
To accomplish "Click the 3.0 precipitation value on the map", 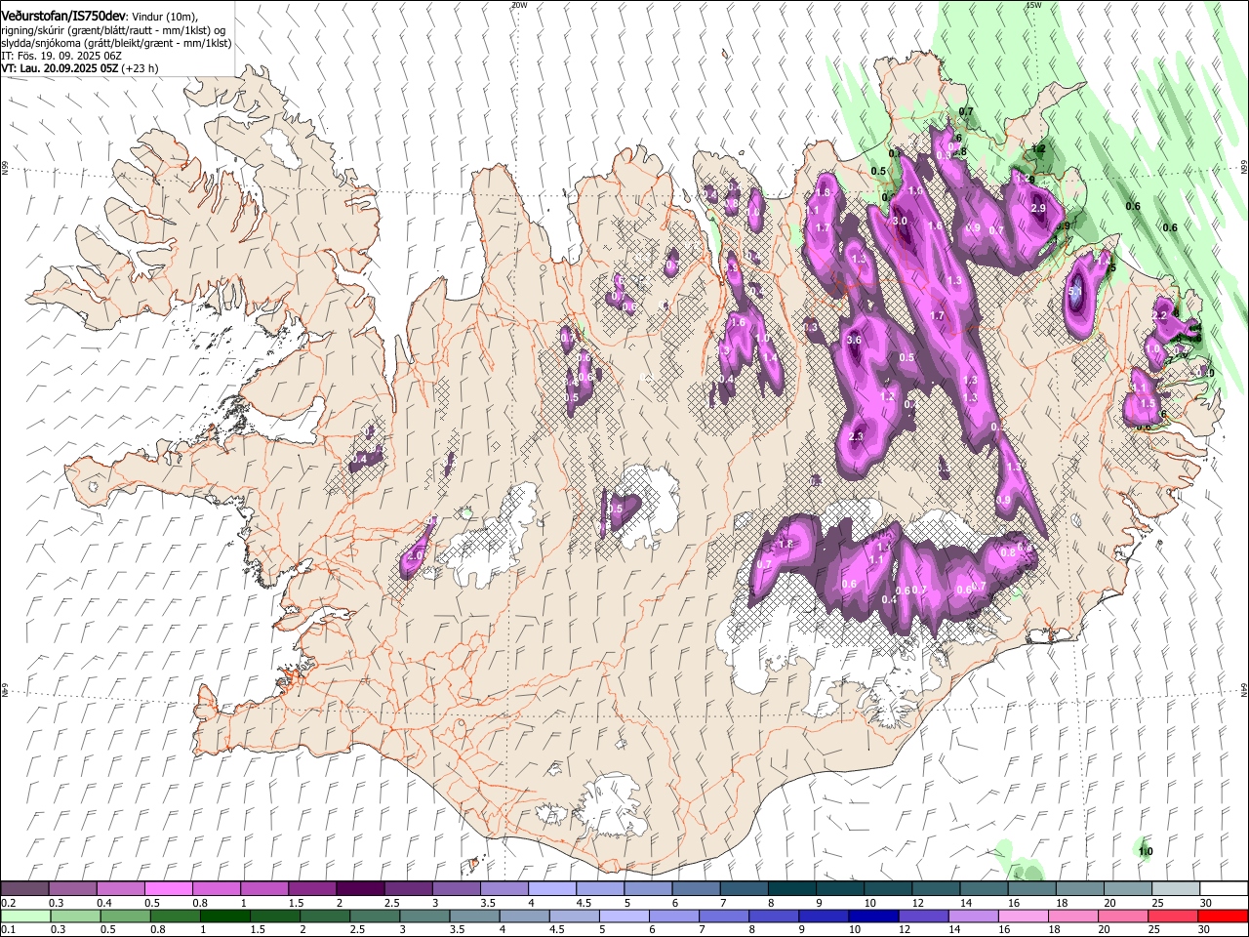I will pyautogui.click(x=900, y=222).
